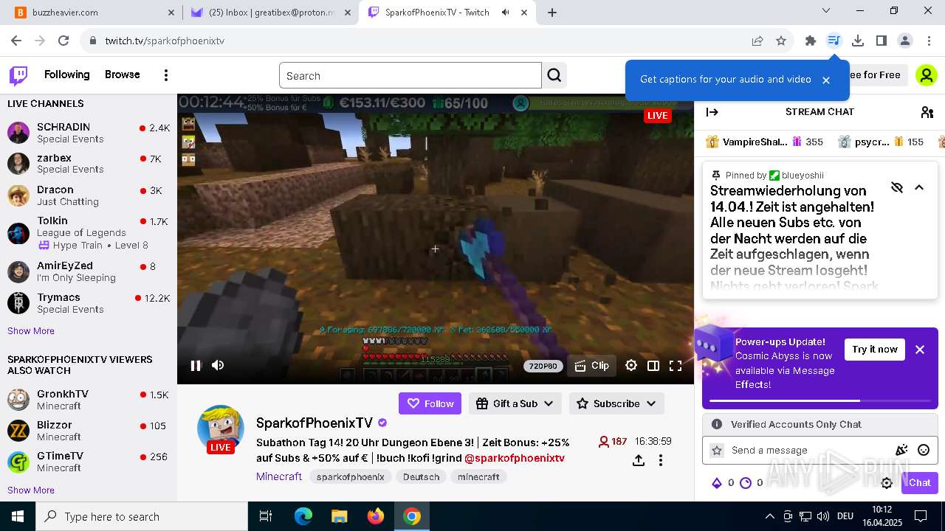
Task: Open the Subscribe dropdown
Action: (616, 403)
